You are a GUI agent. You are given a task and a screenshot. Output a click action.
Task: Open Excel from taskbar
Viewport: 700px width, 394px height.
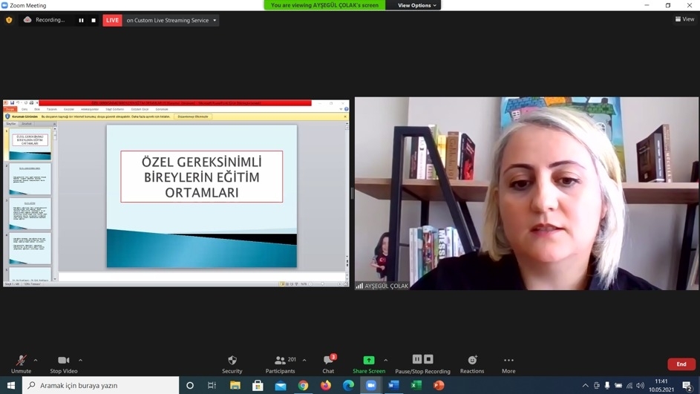(416, 385)
